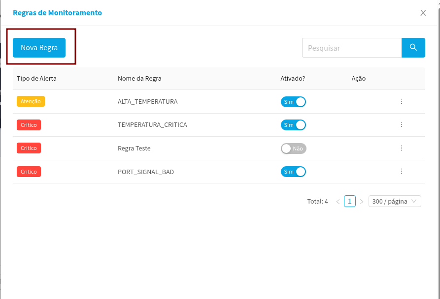Image resolution: width=440 pixels, height=299 pixels.
Task: Close the Regras de Monitoramento dialog
Action: (423, 13)
